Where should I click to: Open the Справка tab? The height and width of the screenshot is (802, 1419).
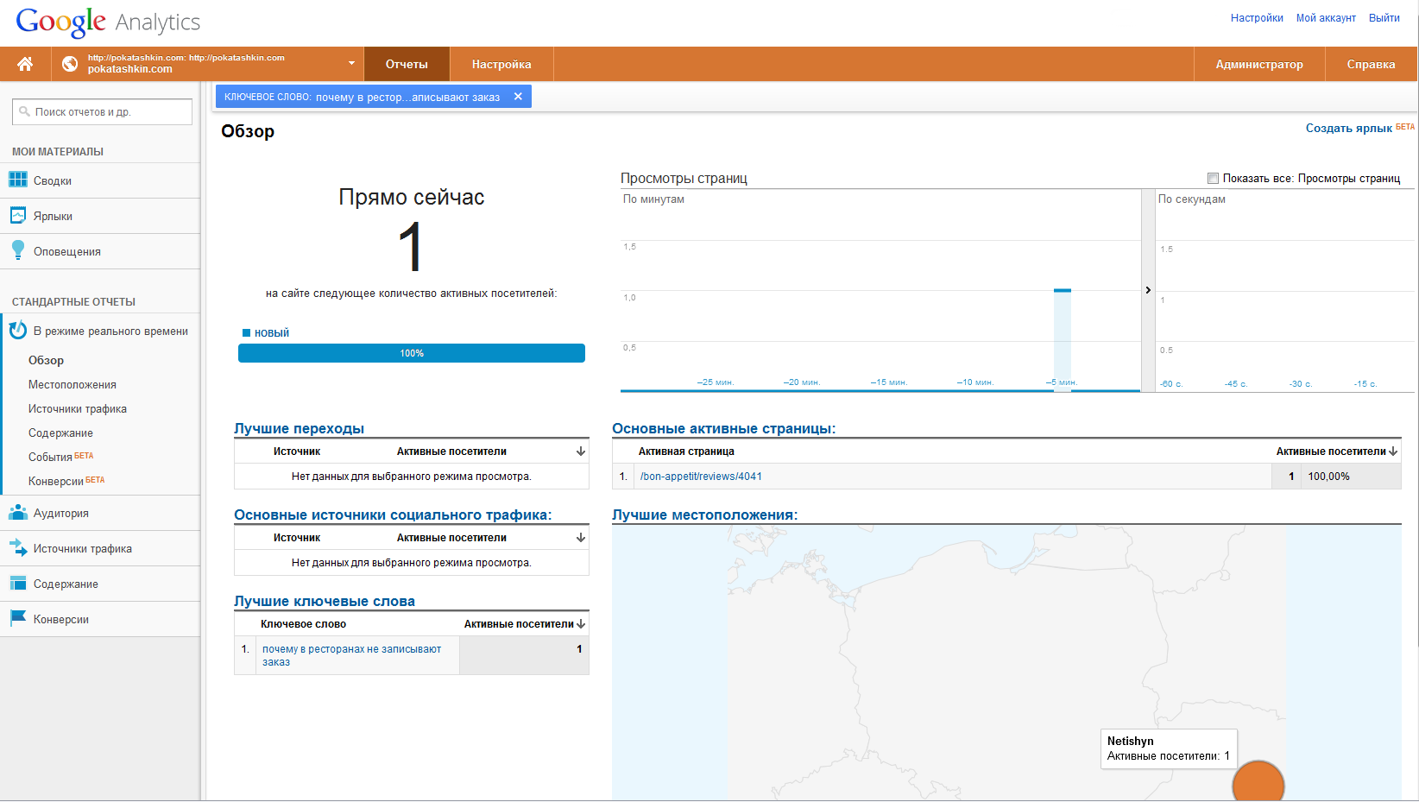click(x=1371, y=64)
